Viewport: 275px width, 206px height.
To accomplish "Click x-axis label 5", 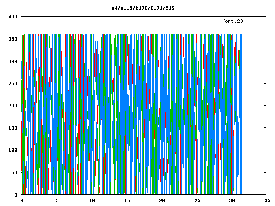I will pyautogui.click(x=57, y=200).
